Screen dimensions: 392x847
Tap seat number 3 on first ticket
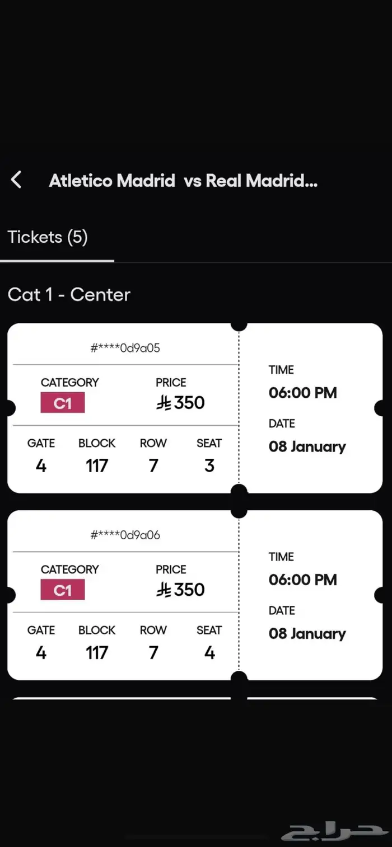point(209,465)
